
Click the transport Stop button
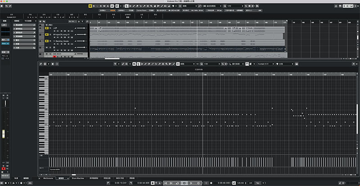(184, 183)
